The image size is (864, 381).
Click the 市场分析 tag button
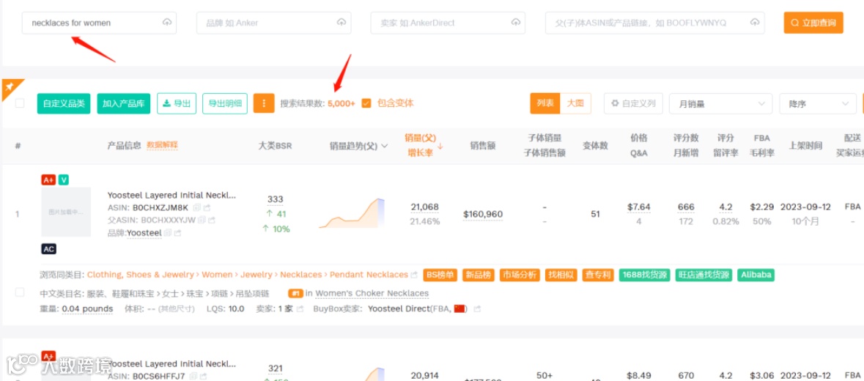520,275
